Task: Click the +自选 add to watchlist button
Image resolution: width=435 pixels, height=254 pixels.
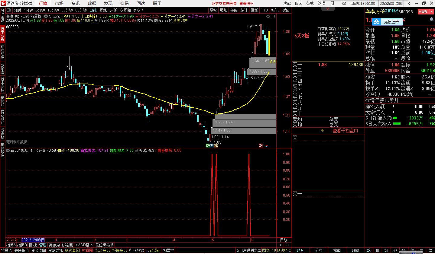Action: [x=423, y=11]
